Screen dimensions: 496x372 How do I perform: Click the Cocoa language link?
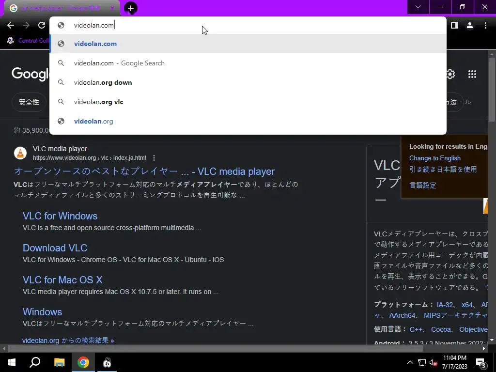point(441,329)
